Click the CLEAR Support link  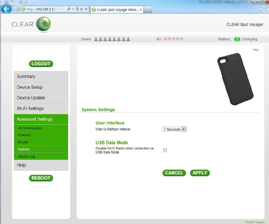click(255, 222)
